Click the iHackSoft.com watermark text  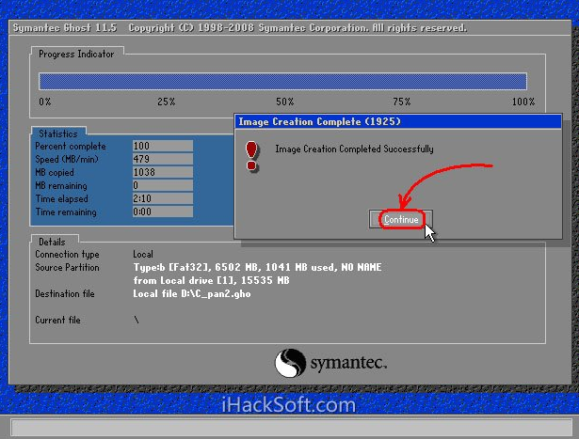coord(289,405)
